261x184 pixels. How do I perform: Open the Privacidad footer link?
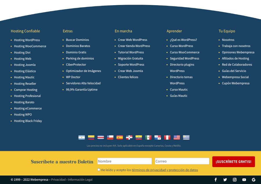[58, 180]
